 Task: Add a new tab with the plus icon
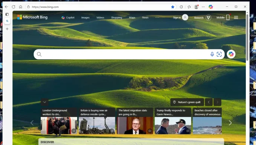point(7,29)
